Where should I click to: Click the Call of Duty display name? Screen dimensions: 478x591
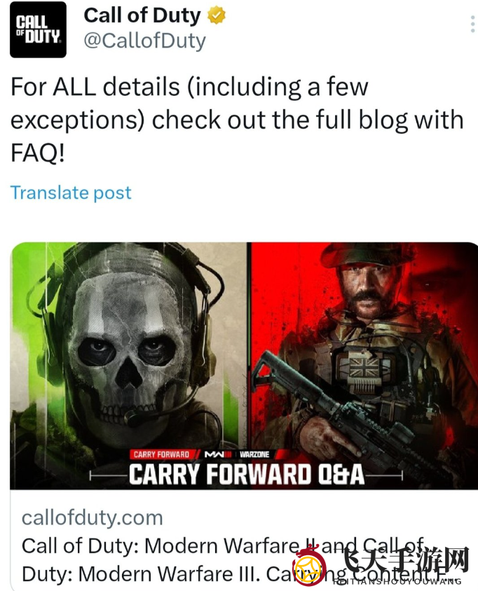click(142, 16)
